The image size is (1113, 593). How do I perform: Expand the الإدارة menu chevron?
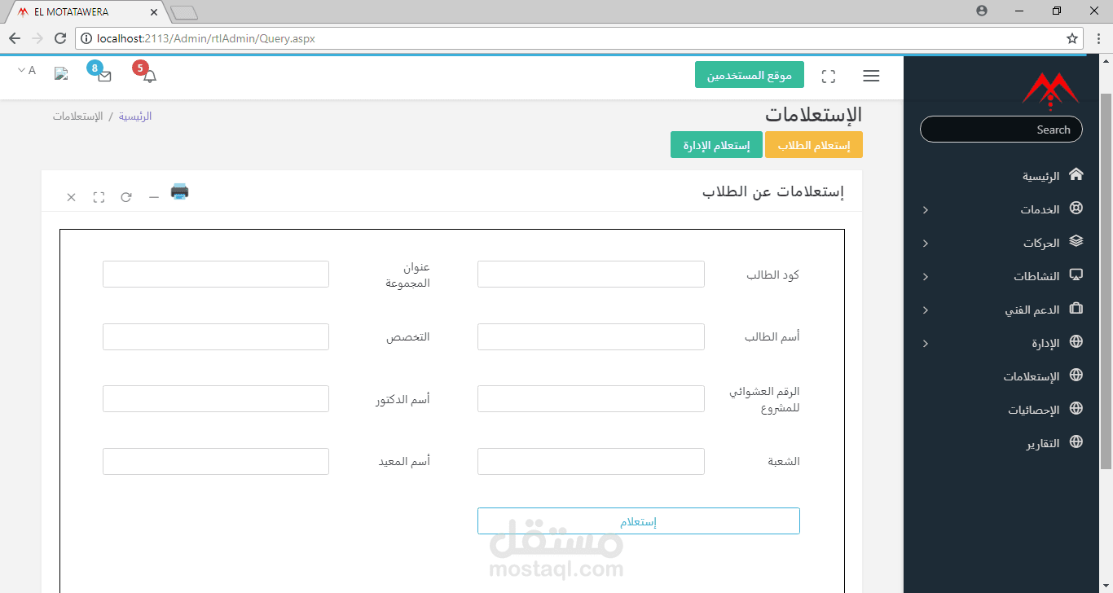pos(925,344)
